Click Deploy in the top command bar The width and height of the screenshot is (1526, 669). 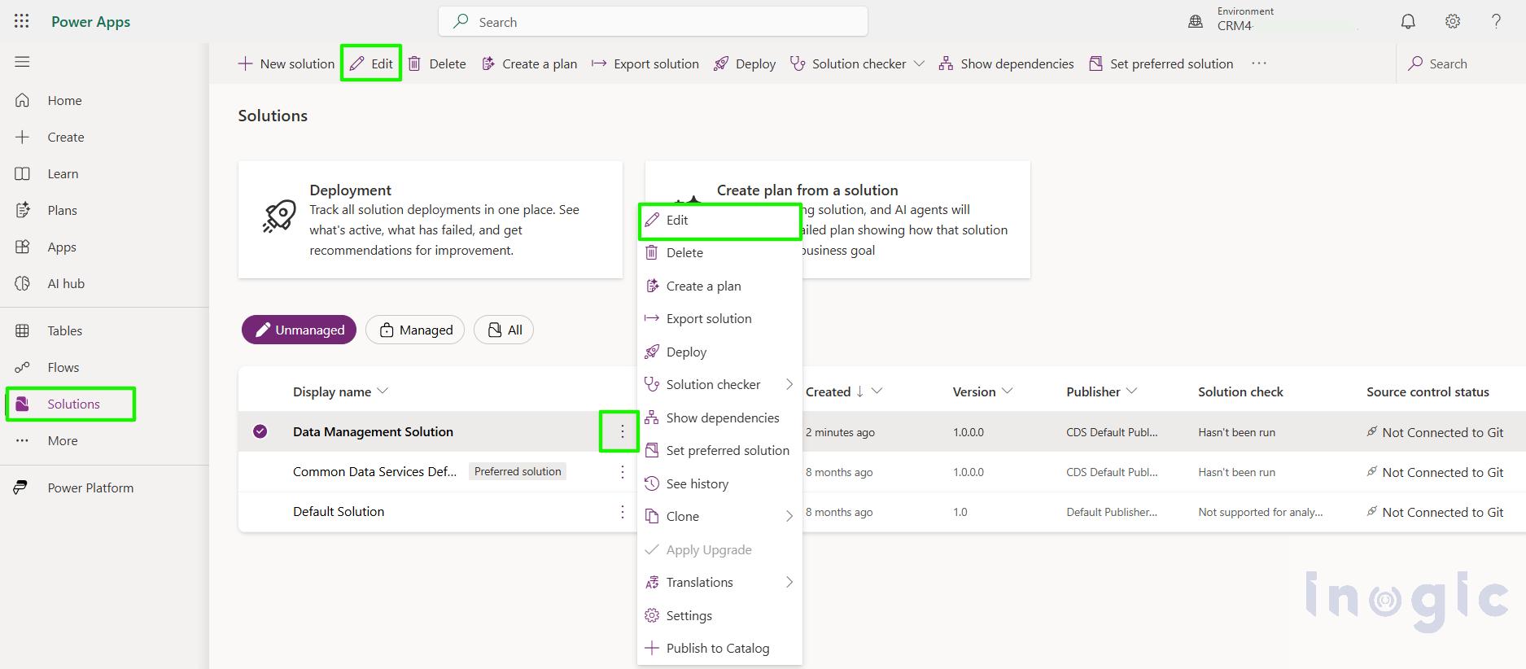click(x=745, y=63)
